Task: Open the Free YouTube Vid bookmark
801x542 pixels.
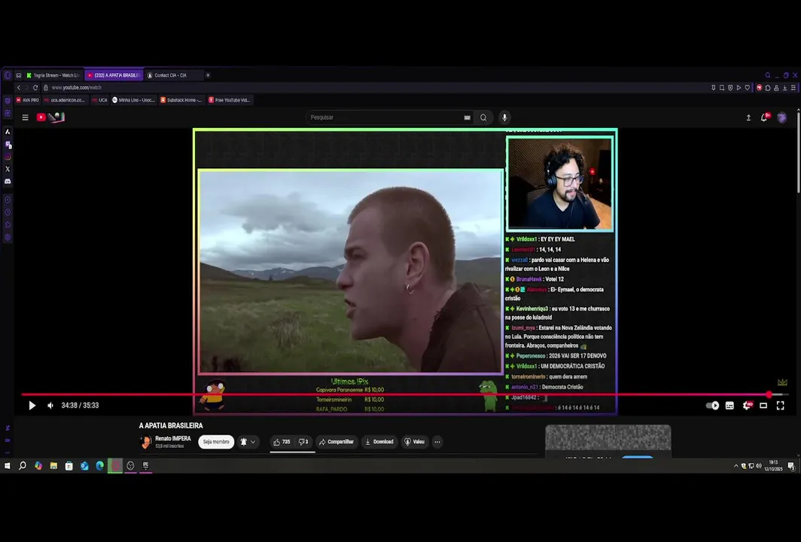Action: click(x=230, y=100)
